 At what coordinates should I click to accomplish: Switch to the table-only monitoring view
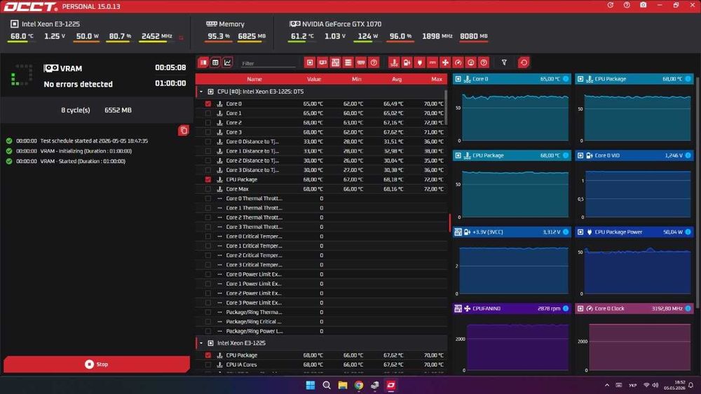point(215,62)
